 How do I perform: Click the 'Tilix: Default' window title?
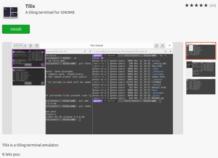pyautogui.click(x=96, y=45)
